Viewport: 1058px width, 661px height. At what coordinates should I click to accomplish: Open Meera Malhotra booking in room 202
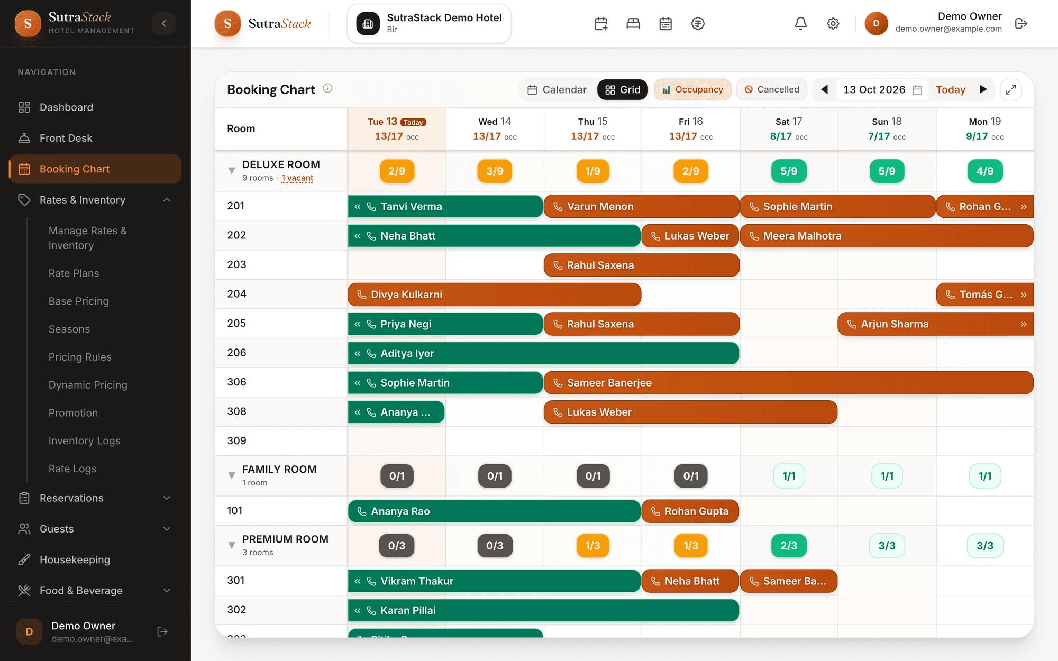tap(887, 236)
